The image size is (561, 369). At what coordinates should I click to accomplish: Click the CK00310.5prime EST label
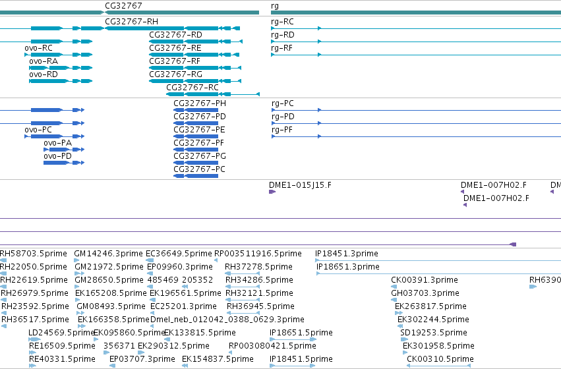pos(440,359)
